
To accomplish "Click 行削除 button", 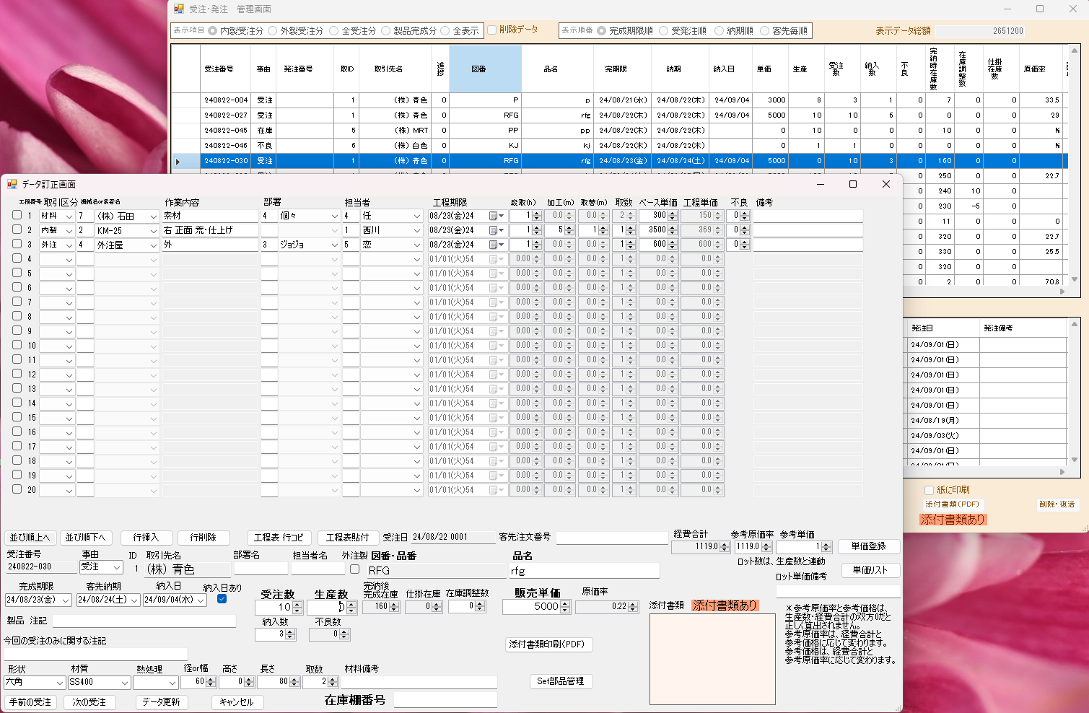I will (x=204, y=538).
